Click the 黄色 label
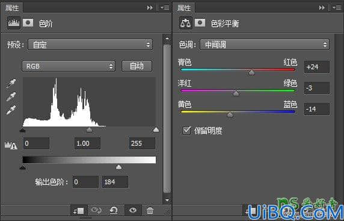 (x=185, y=104)
